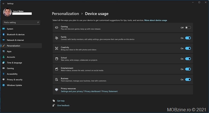Click the back arrow in Settings title bar
This screenshot has width=209, height=113.
pyautogui.click(x=3, y=4)
